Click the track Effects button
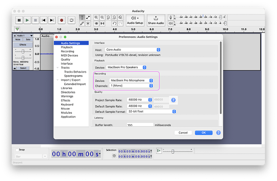The image size is (277, 181). pyautogui.click(x=23, y=45)
